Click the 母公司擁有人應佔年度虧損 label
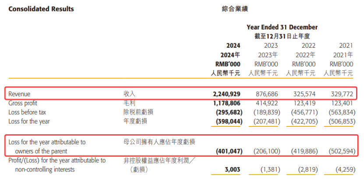 pos(160,142)
